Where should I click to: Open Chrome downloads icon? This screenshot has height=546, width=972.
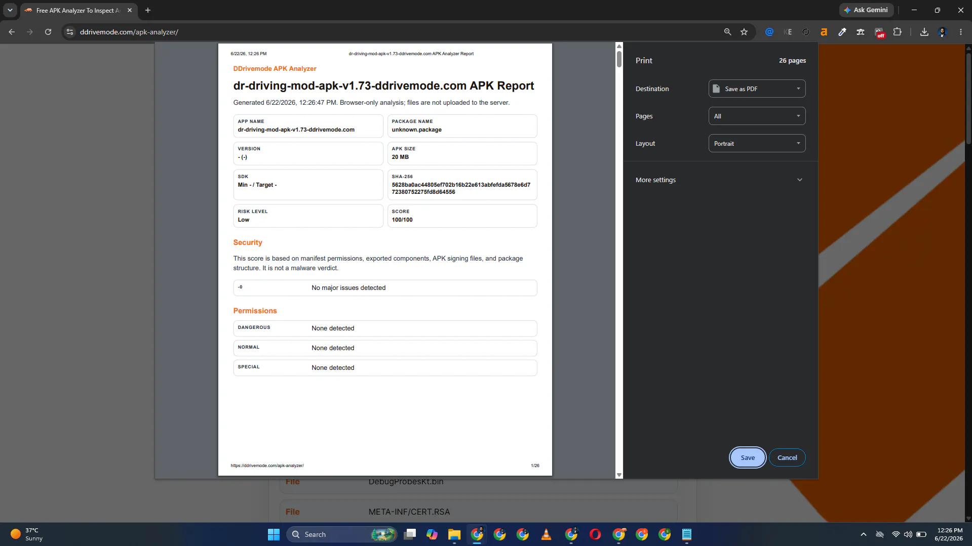pos(924,32)
